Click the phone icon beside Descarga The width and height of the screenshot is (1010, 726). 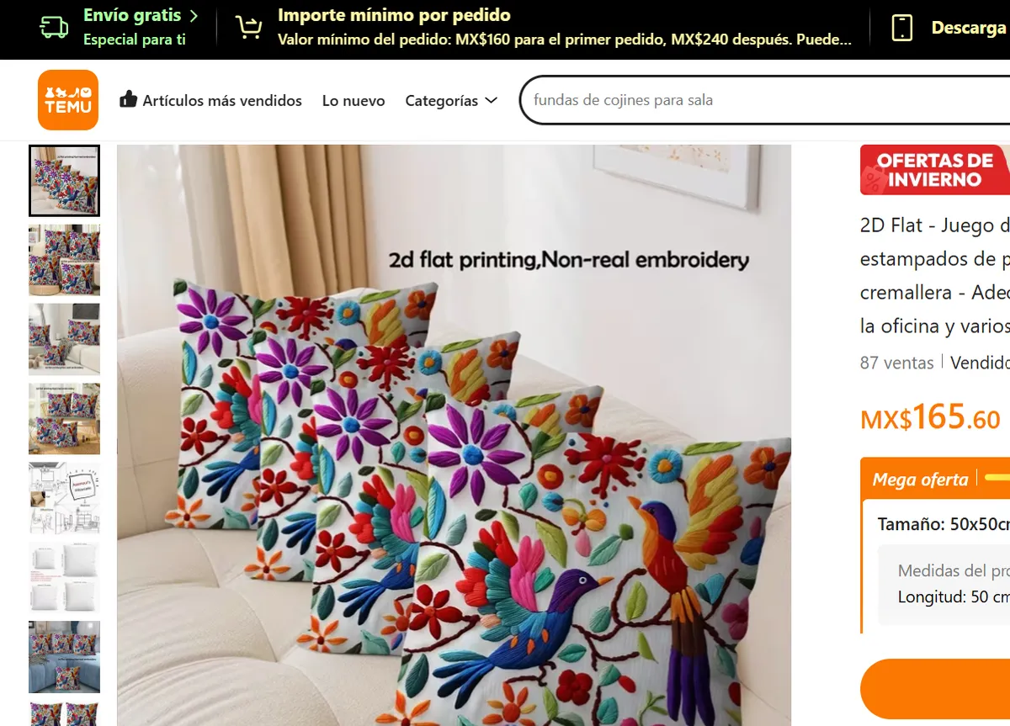click(902, 28)
